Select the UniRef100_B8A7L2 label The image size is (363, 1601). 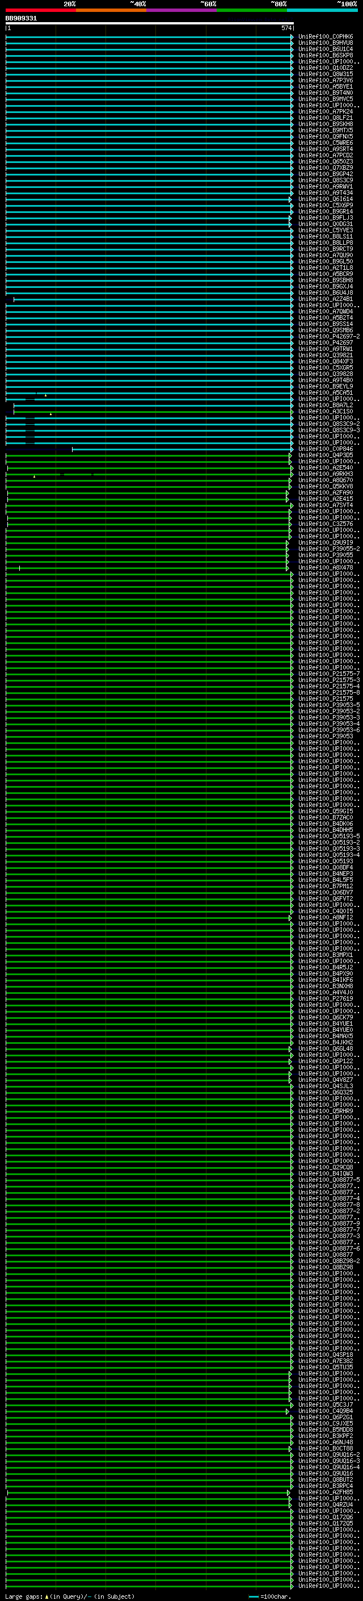(326, 406)
